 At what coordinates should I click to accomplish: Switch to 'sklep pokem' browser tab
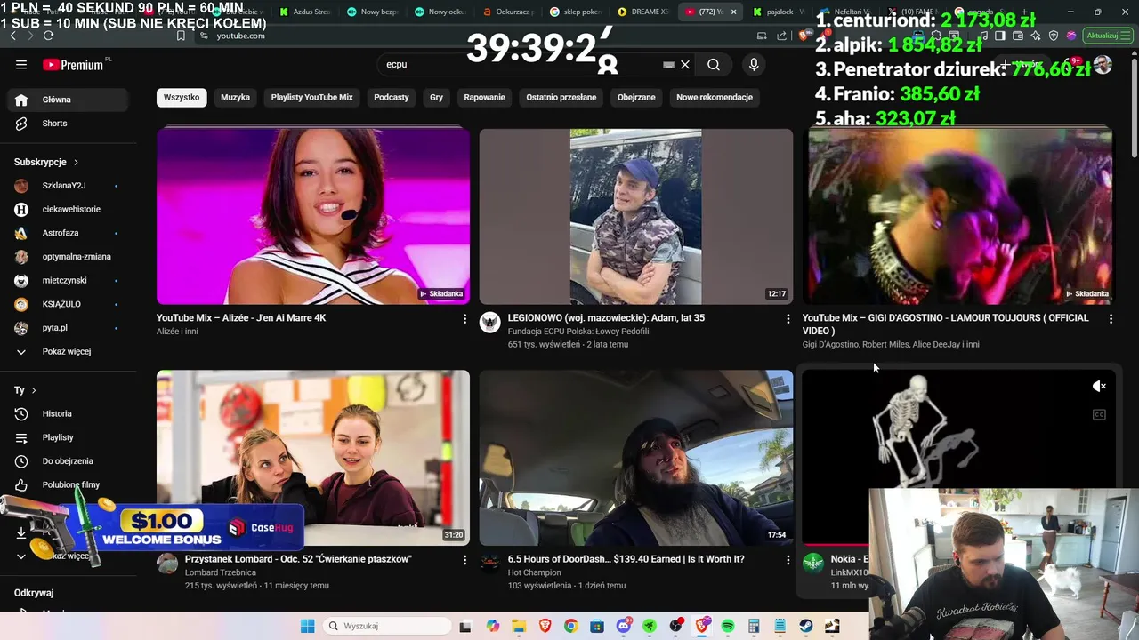pyautogui.click(x=576, y=12)
